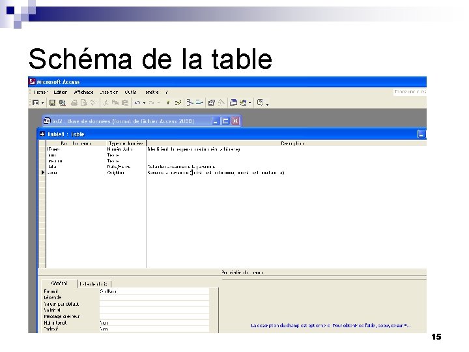
Task: Click the New Object icon
Action: click(x=243, y=103)
